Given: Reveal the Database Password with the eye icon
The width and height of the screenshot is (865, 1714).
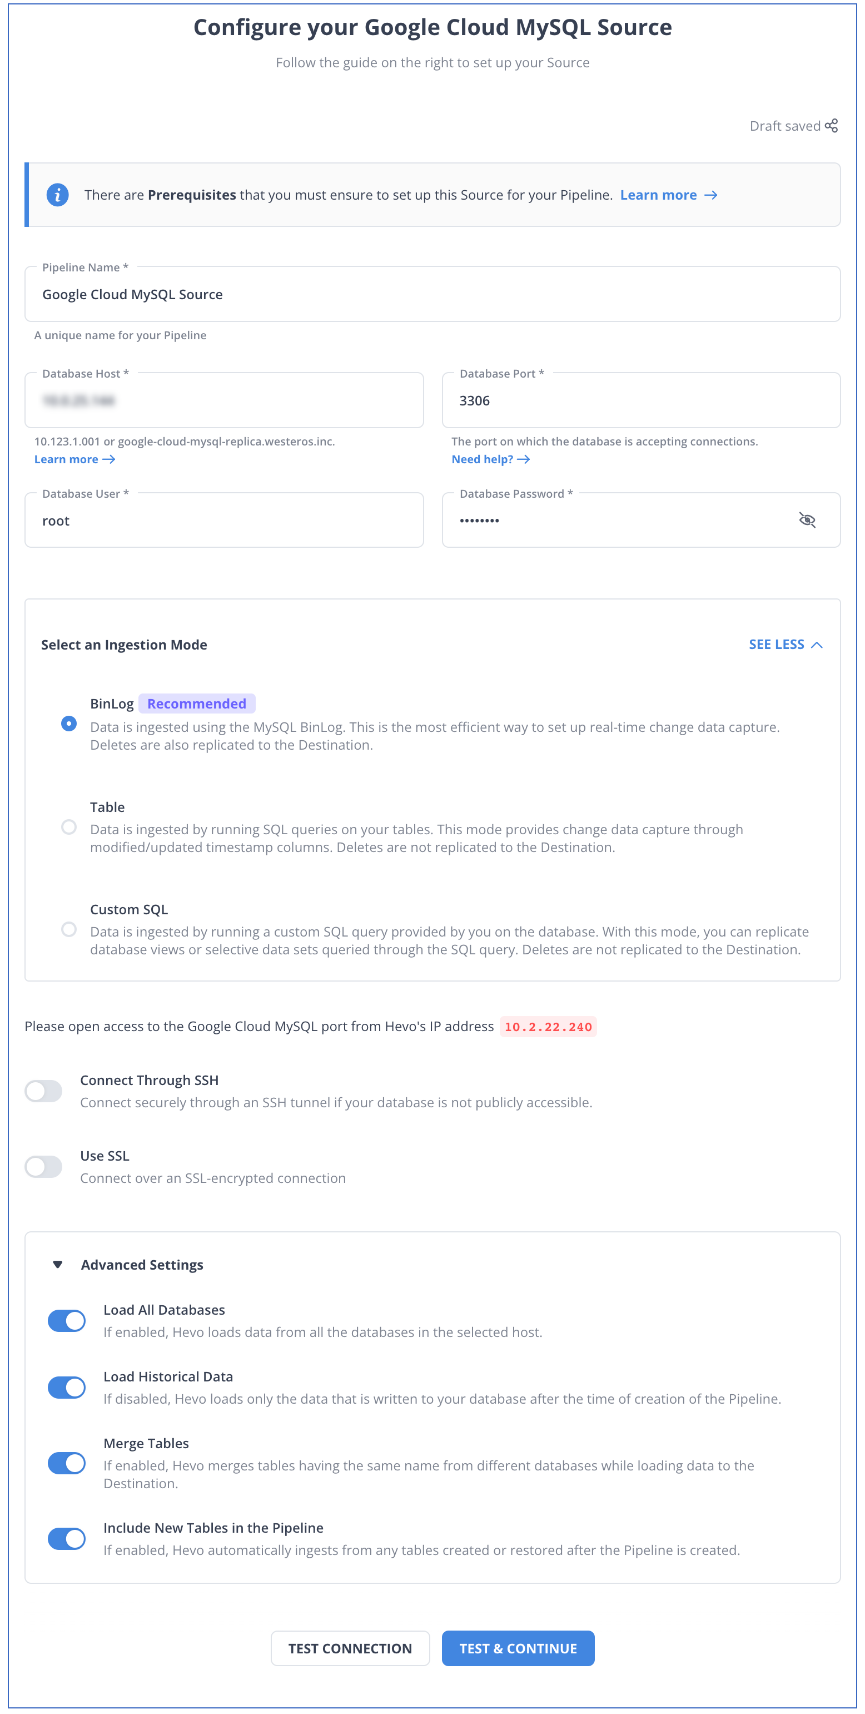Looking at the screenshot, I should pyautogui.click(x=807, y=521).
